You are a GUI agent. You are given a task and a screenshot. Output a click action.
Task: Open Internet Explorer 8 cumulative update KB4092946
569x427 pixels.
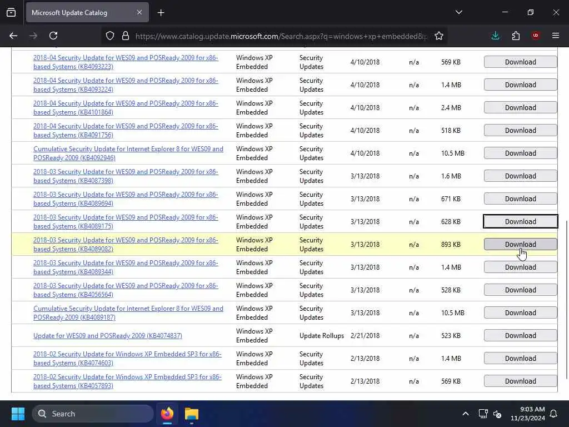pyautogui.click(x=128, y=153)
